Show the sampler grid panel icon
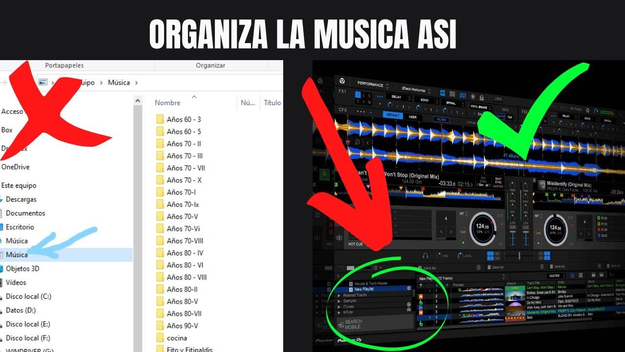 [x=452, y=94]
